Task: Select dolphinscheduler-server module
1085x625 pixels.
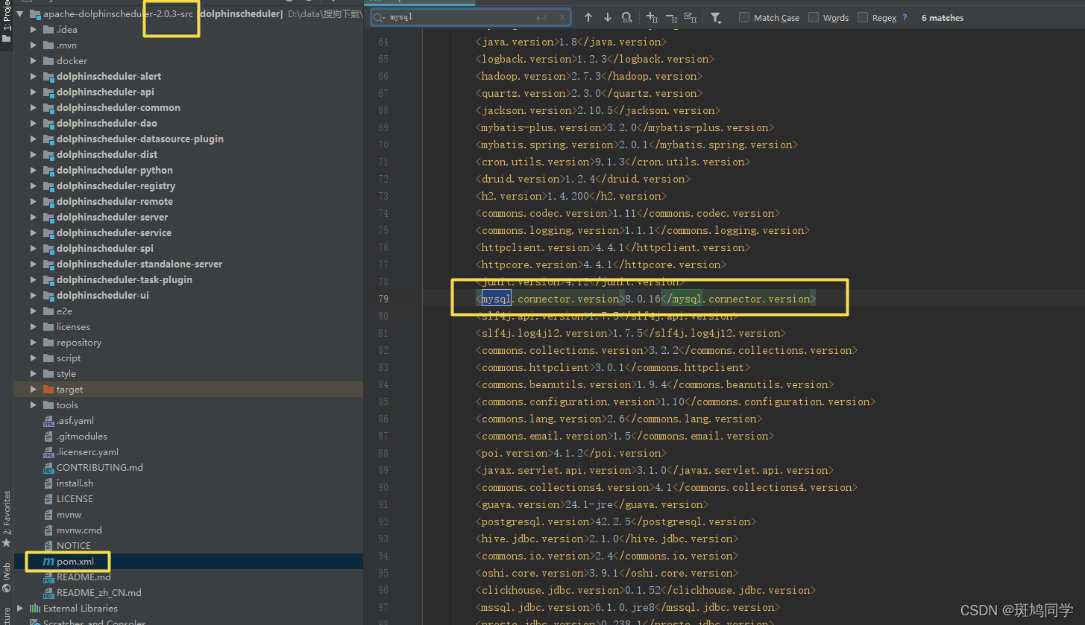Action: 112,218
